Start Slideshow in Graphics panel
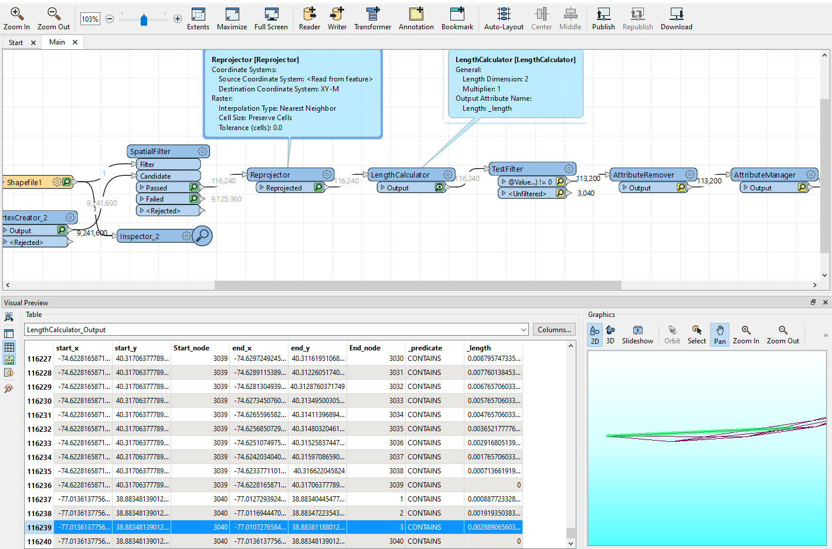Image resolution: width=832 pixels, height=549 pixels. tap(637, 335)
